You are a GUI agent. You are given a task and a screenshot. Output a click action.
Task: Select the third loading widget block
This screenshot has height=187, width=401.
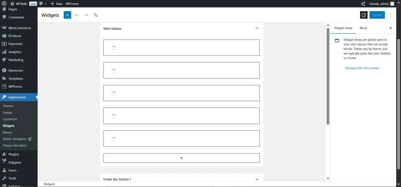tap(181, 93)
